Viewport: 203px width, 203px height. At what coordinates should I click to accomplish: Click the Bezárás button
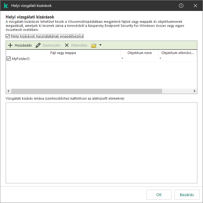point(187,195)
